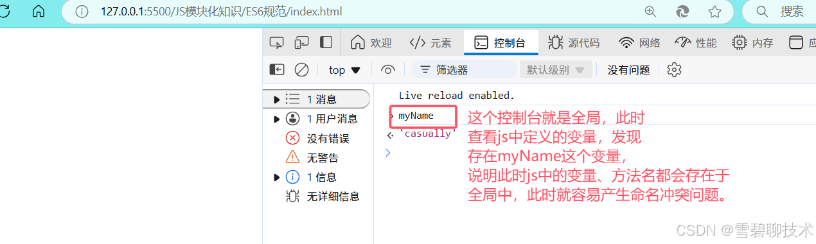
Task: Open the 默认级别 dropdown
Action: point(556,69)
